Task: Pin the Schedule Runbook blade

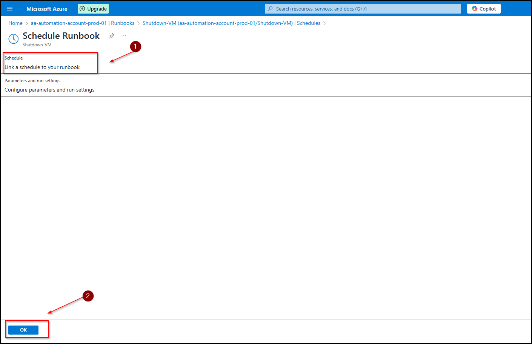Action: click(x=112, y=36)
